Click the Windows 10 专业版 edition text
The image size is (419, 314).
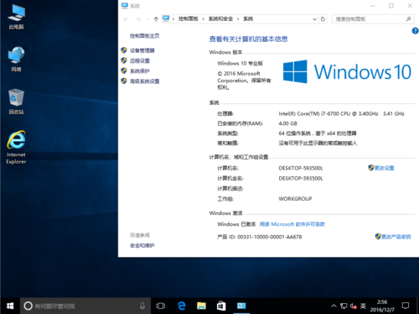[x=240, y=63]
